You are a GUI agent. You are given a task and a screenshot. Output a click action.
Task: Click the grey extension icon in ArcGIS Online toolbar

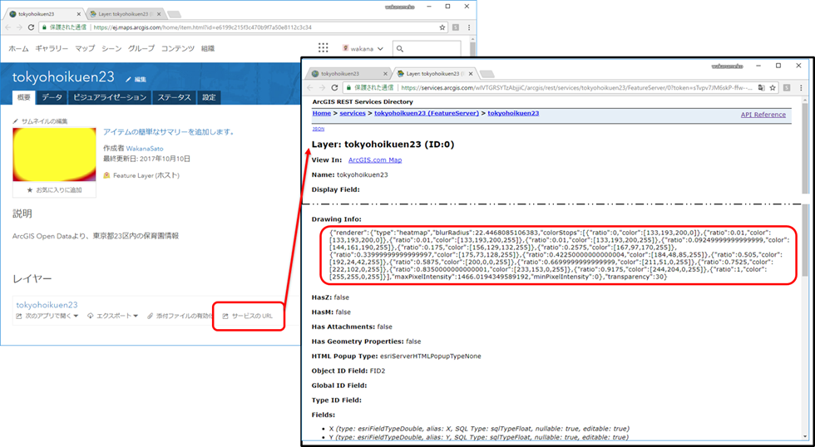(456, 27)
